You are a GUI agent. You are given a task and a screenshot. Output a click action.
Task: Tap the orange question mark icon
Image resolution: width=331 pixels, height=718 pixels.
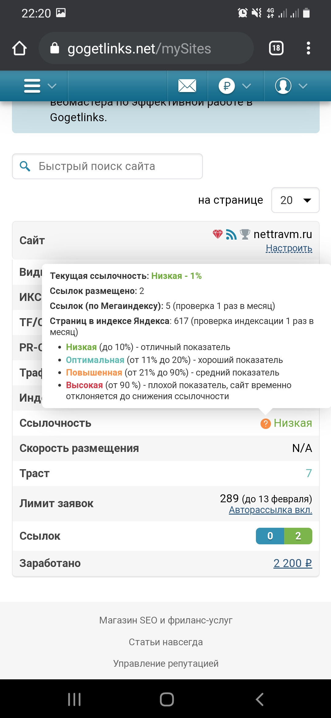[x=265, y=424]
